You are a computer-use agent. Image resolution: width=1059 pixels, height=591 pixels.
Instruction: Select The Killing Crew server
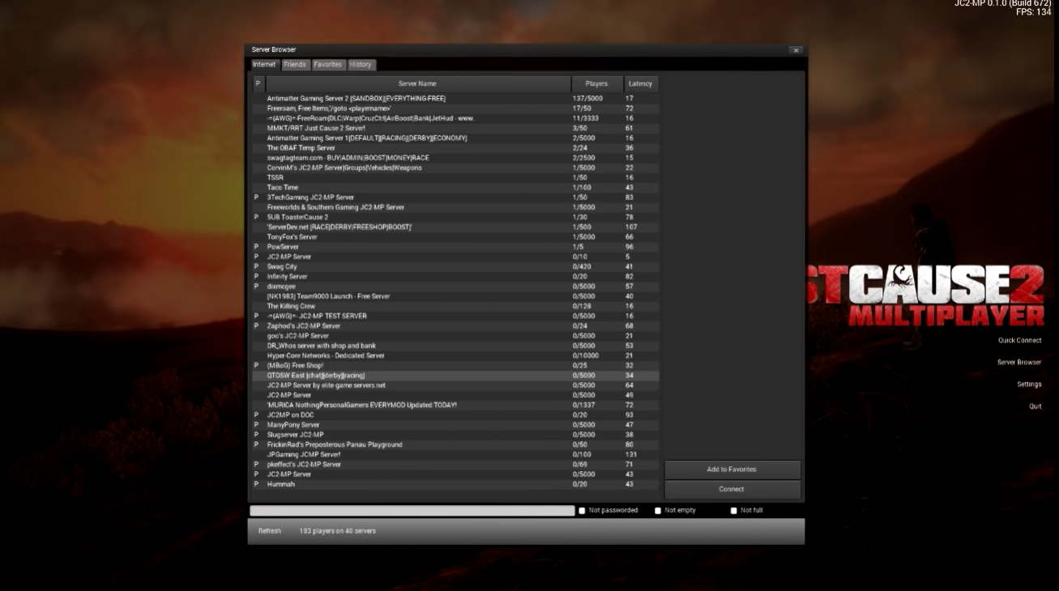(455, 306)
